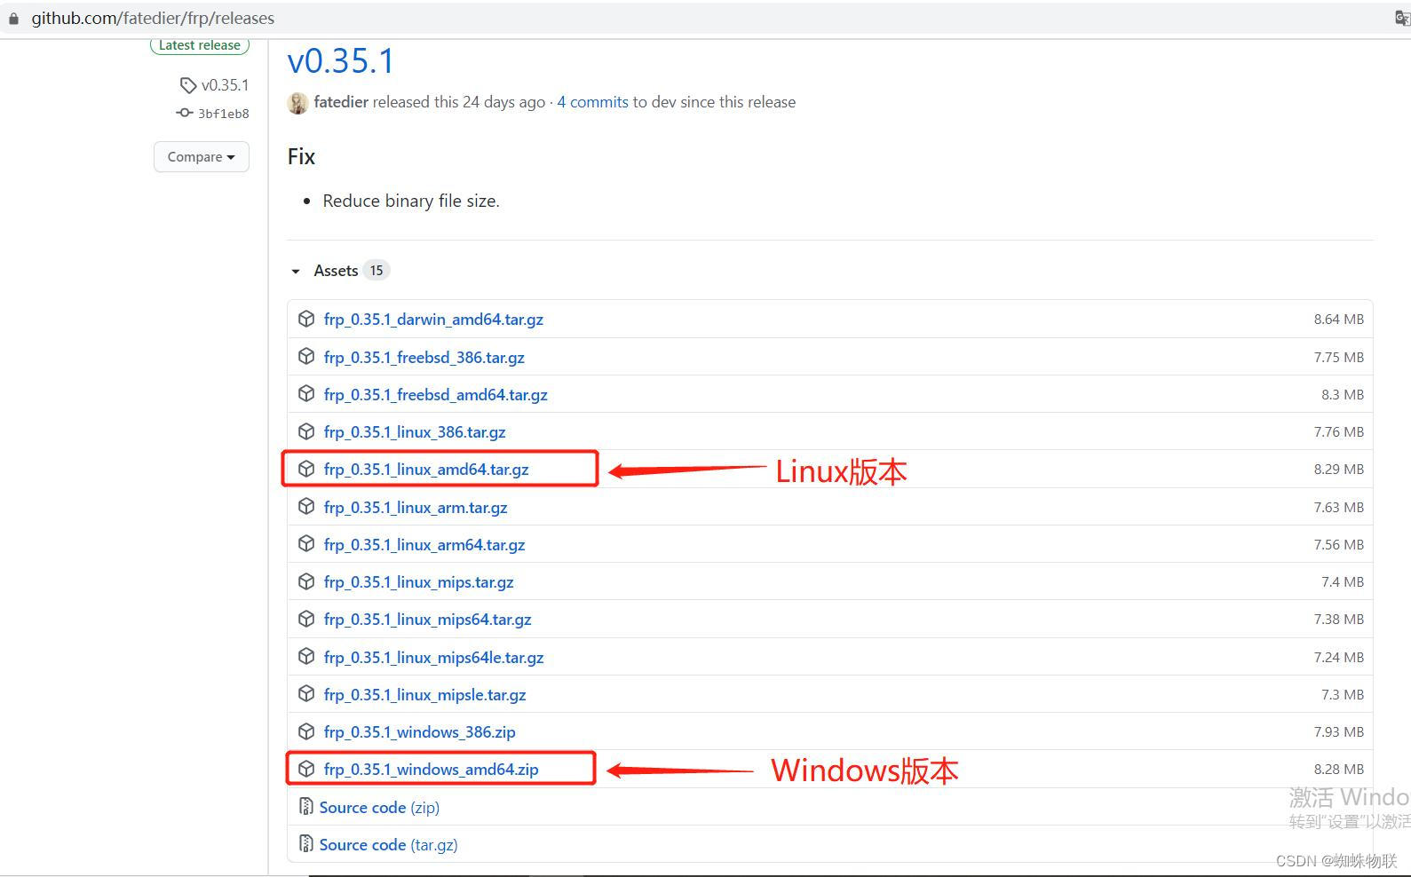The width and height of the screenshot is (1411, 877).
Task: Click the package icon beside frp_0.35.1_windows_amd64.zip
Action: pos(306,769)
